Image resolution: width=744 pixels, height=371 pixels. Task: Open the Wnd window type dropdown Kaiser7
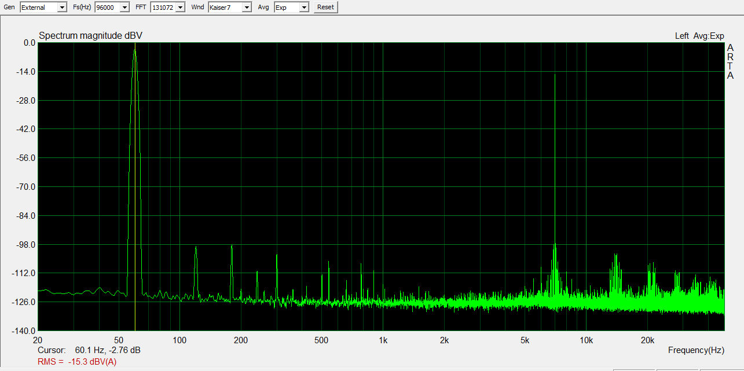pos(230,7)
